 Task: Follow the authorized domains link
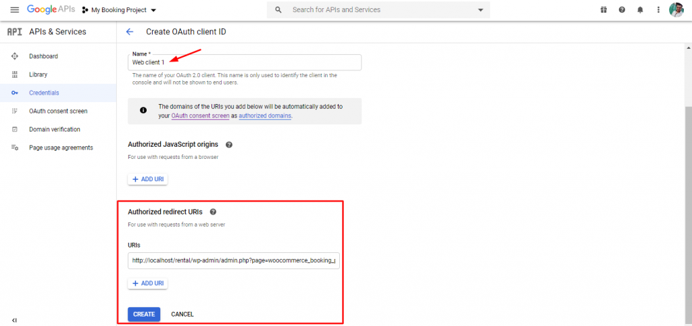point(265,116)
